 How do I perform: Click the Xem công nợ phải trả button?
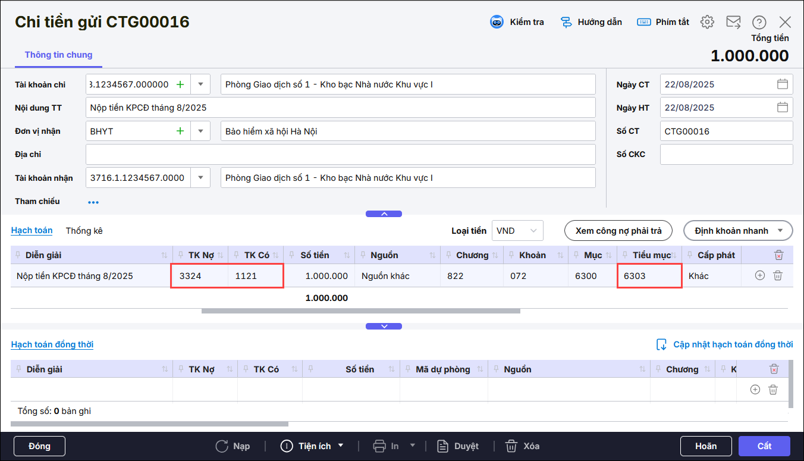(618, 231)
